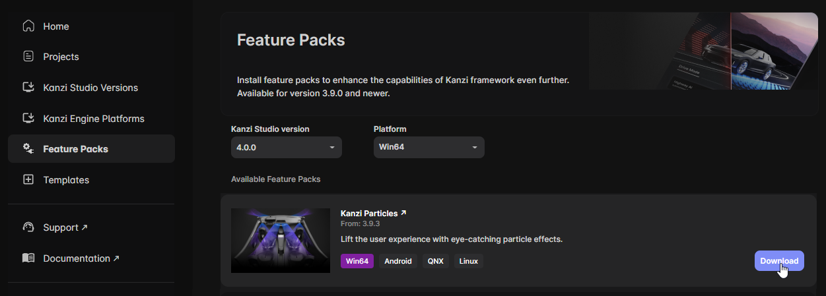Click the Templates plus-square icon
This screenshot has height=296, width=826.
(x=28, y=180)
